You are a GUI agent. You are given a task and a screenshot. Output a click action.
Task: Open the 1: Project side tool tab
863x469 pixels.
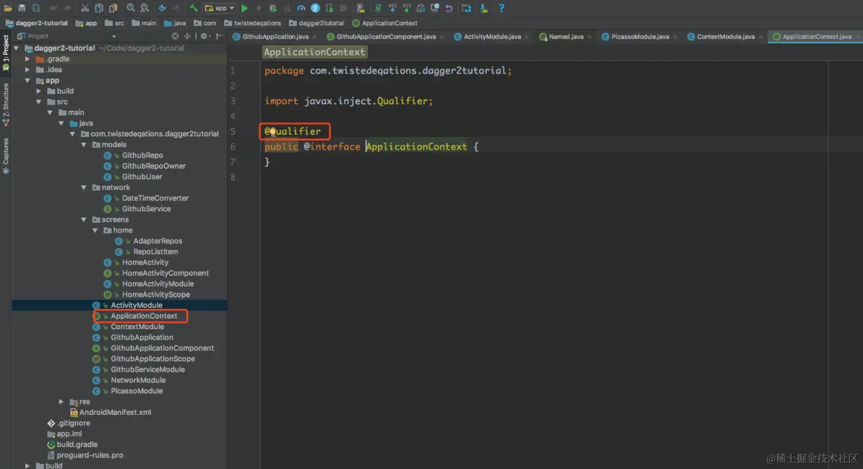(x=6, y=52)
